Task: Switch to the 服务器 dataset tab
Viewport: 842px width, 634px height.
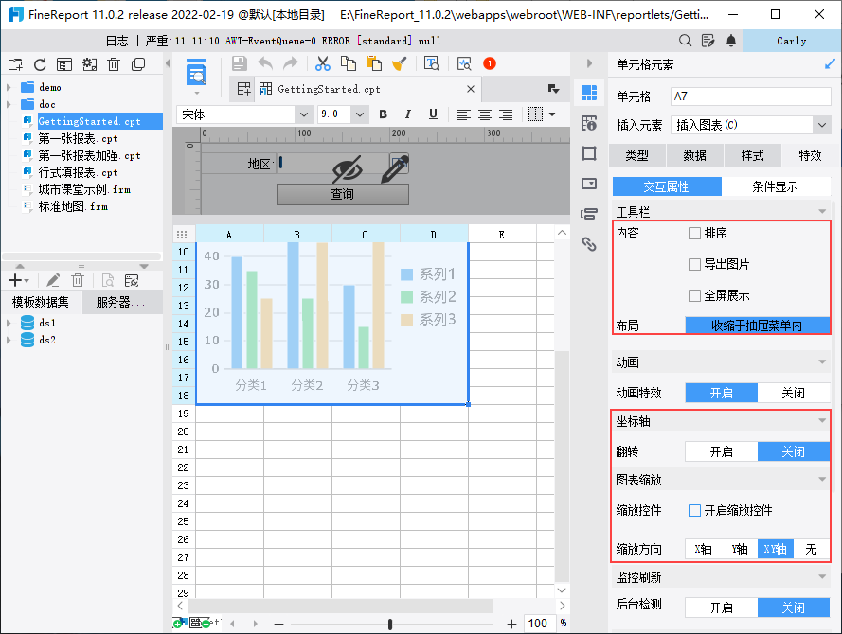Action: coord(121,302)
